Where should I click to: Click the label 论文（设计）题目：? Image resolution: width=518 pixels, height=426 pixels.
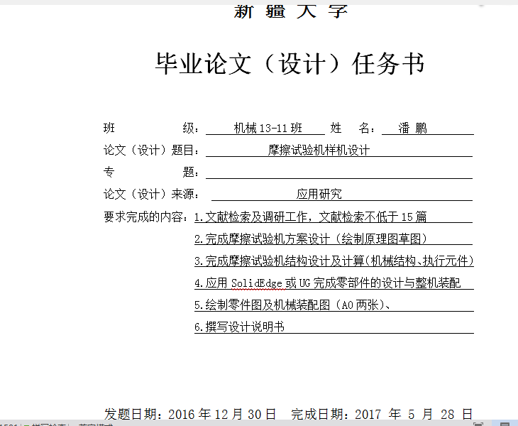tap(152, 151)
